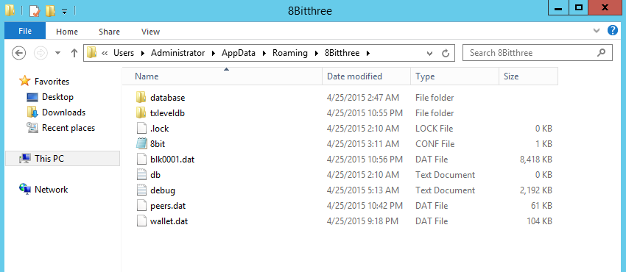Click the search magnifier icon
626x272 pixels.
[x=601, y=53]
